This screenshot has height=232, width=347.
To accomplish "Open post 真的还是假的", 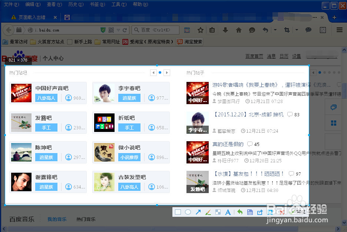I will tap(228, 144).
